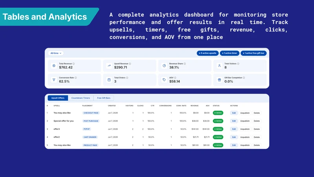Image resolution: width=314 pixels, height=177 pixels.
Task: Click info icon next to Gift Bar Completion
Action: click(x=244, y=77)
